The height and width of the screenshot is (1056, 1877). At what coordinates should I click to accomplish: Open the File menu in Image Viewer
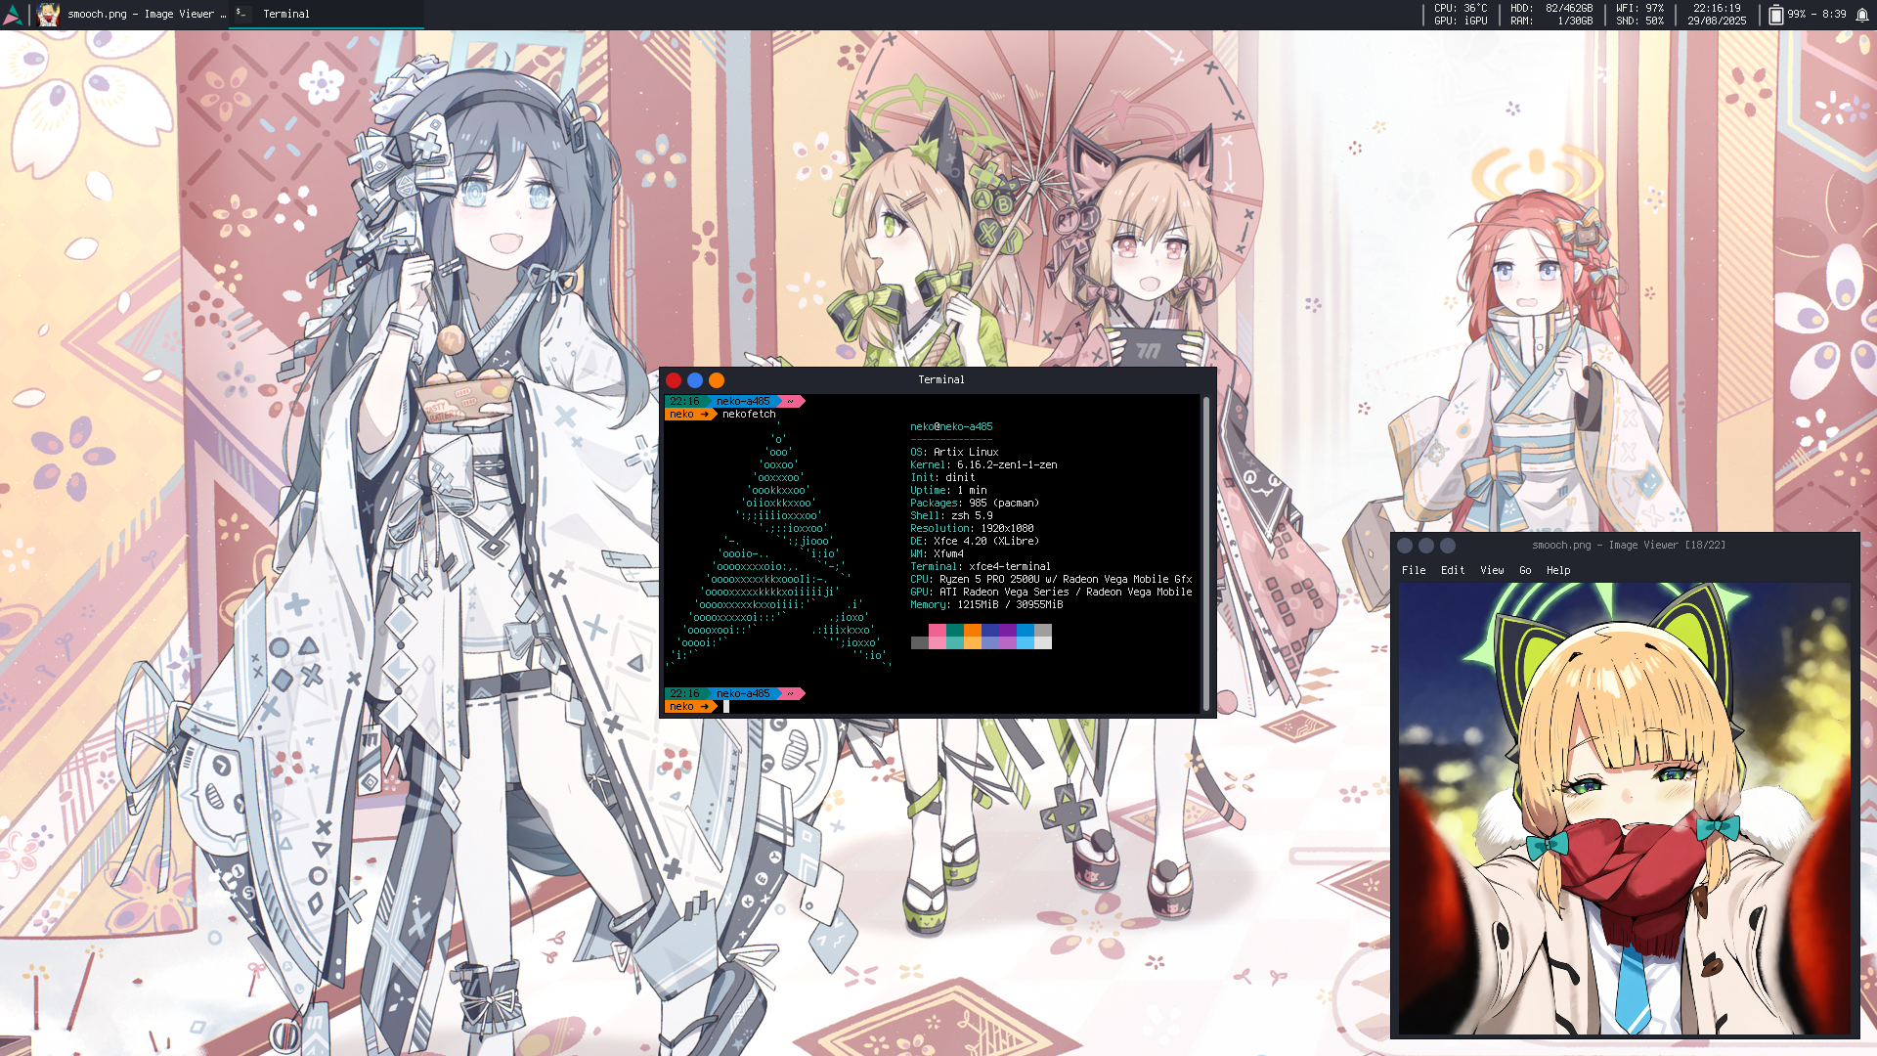[1414, 571]
